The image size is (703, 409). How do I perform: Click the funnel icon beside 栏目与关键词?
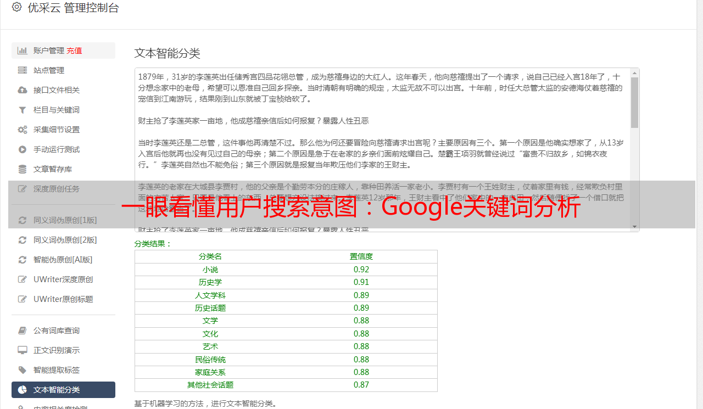coord(23,110)
